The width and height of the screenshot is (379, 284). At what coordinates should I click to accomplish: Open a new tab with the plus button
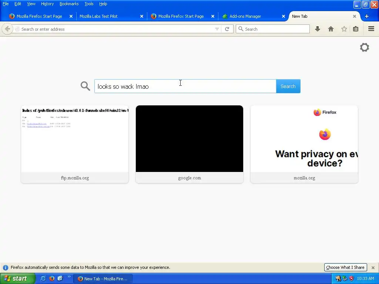click(367, 16)
